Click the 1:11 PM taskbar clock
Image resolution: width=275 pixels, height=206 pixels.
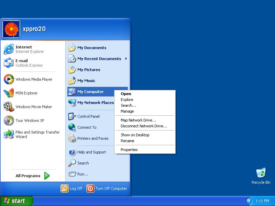coord(262,201)
